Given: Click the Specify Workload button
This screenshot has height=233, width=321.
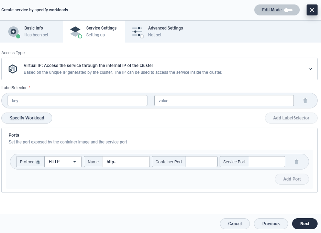Looking at the screenshot, I should pyautogui.click(x=27, y=118).
